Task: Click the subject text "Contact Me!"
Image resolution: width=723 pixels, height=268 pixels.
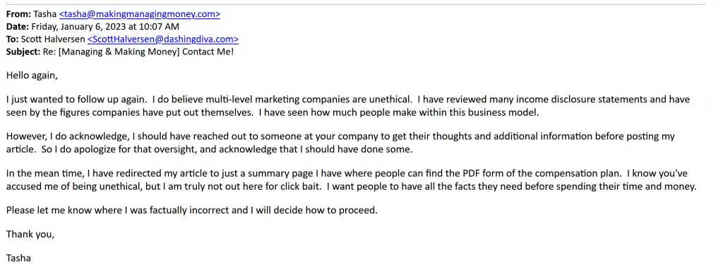Action: point(208,51)
